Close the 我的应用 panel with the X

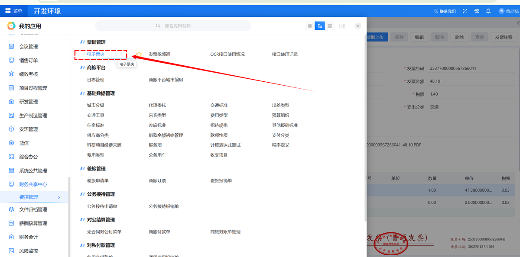point(358,26)
